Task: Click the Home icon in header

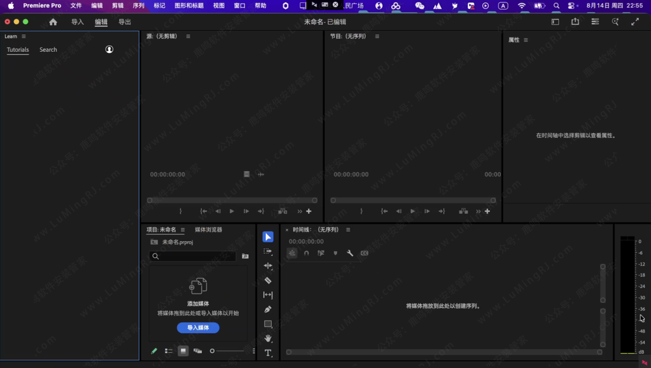Action: pos(53,22)
